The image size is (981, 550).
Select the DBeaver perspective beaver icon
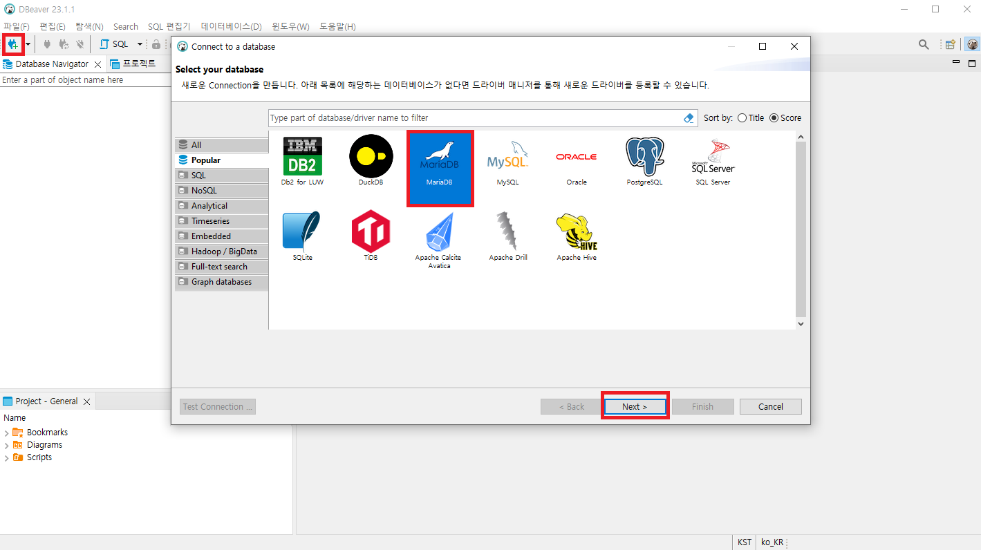pyautogui.click(x=972, y=44)
